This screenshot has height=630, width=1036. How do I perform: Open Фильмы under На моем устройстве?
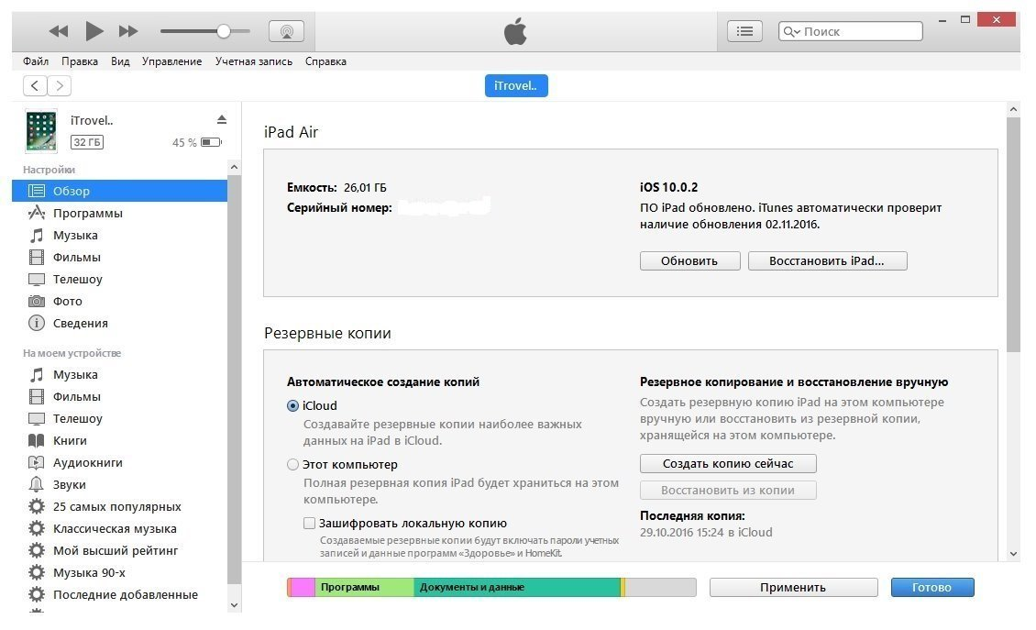[x=119, y=396]
